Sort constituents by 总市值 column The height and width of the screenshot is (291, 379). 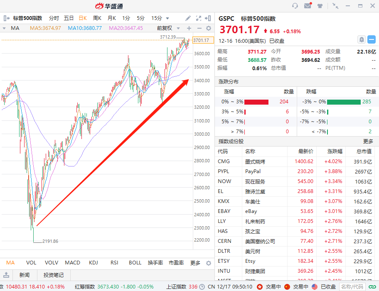click(364, 152)
